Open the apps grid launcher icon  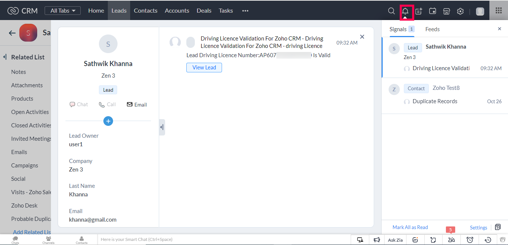coord(499,10)
